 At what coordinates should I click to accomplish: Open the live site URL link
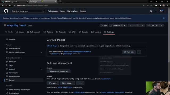pyautogui.click(x=77, y=51)
